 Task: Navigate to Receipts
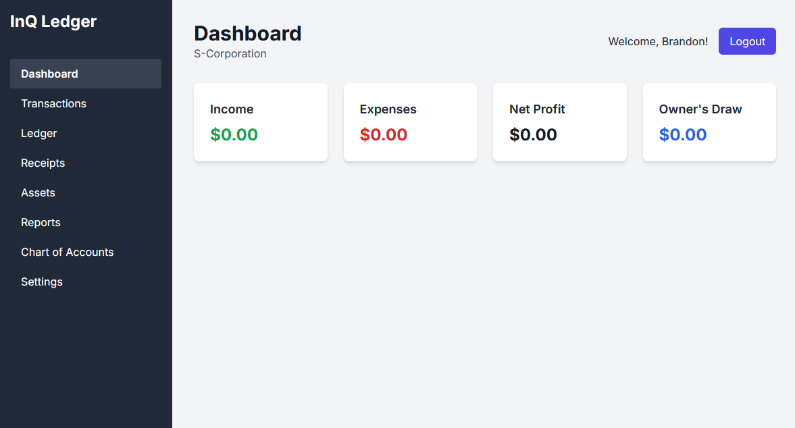43,163
